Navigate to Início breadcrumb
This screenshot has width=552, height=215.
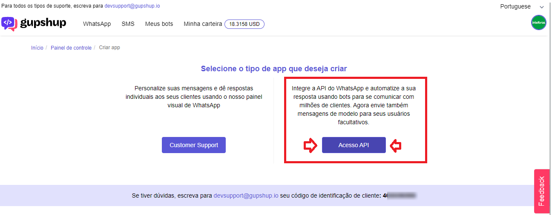pos(37,48)
